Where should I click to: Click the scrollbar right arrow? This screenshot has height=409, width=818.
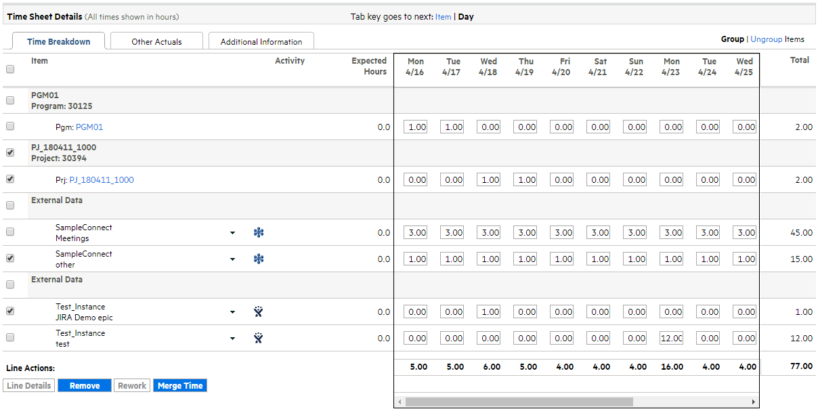pos(753,402)
